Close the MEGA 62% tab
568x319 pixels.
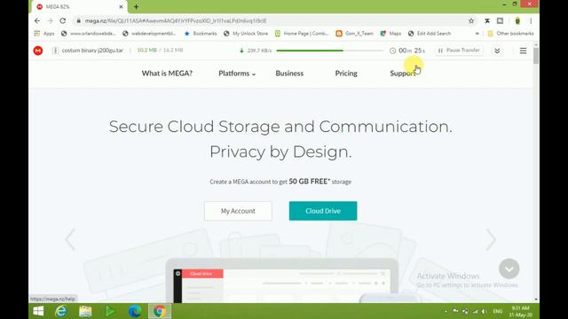pyautogui.click(x=121, y=6)
